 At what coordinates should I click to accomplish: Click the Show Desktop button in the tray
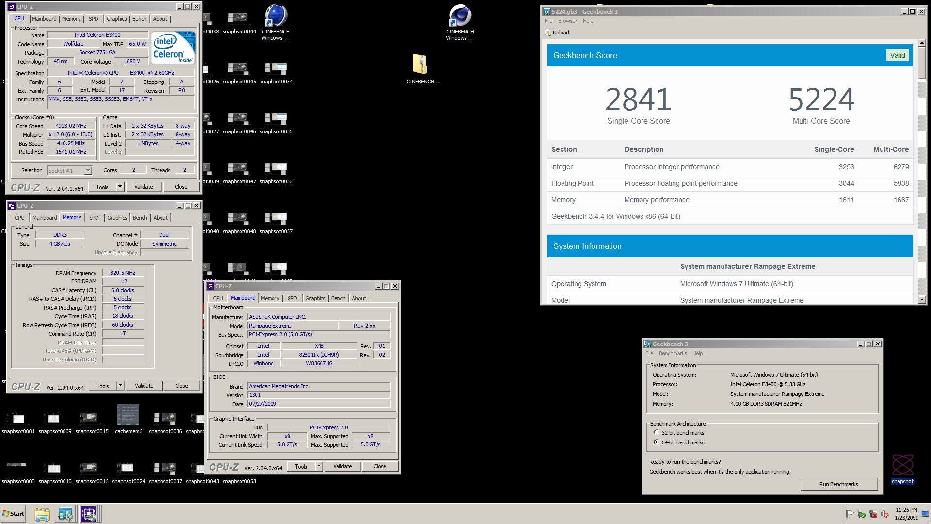(925, 514)
